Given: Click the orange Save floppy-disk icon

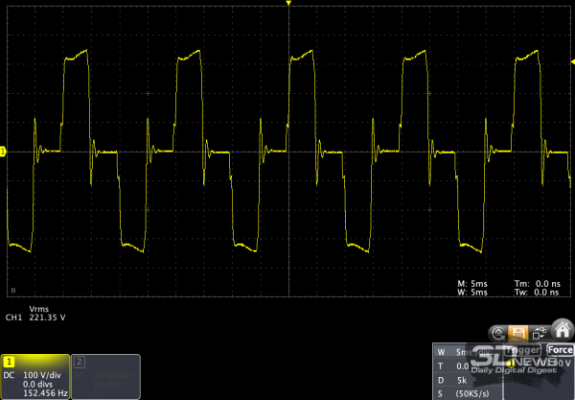Looking at the screenshot, I should tap(518, 332).
